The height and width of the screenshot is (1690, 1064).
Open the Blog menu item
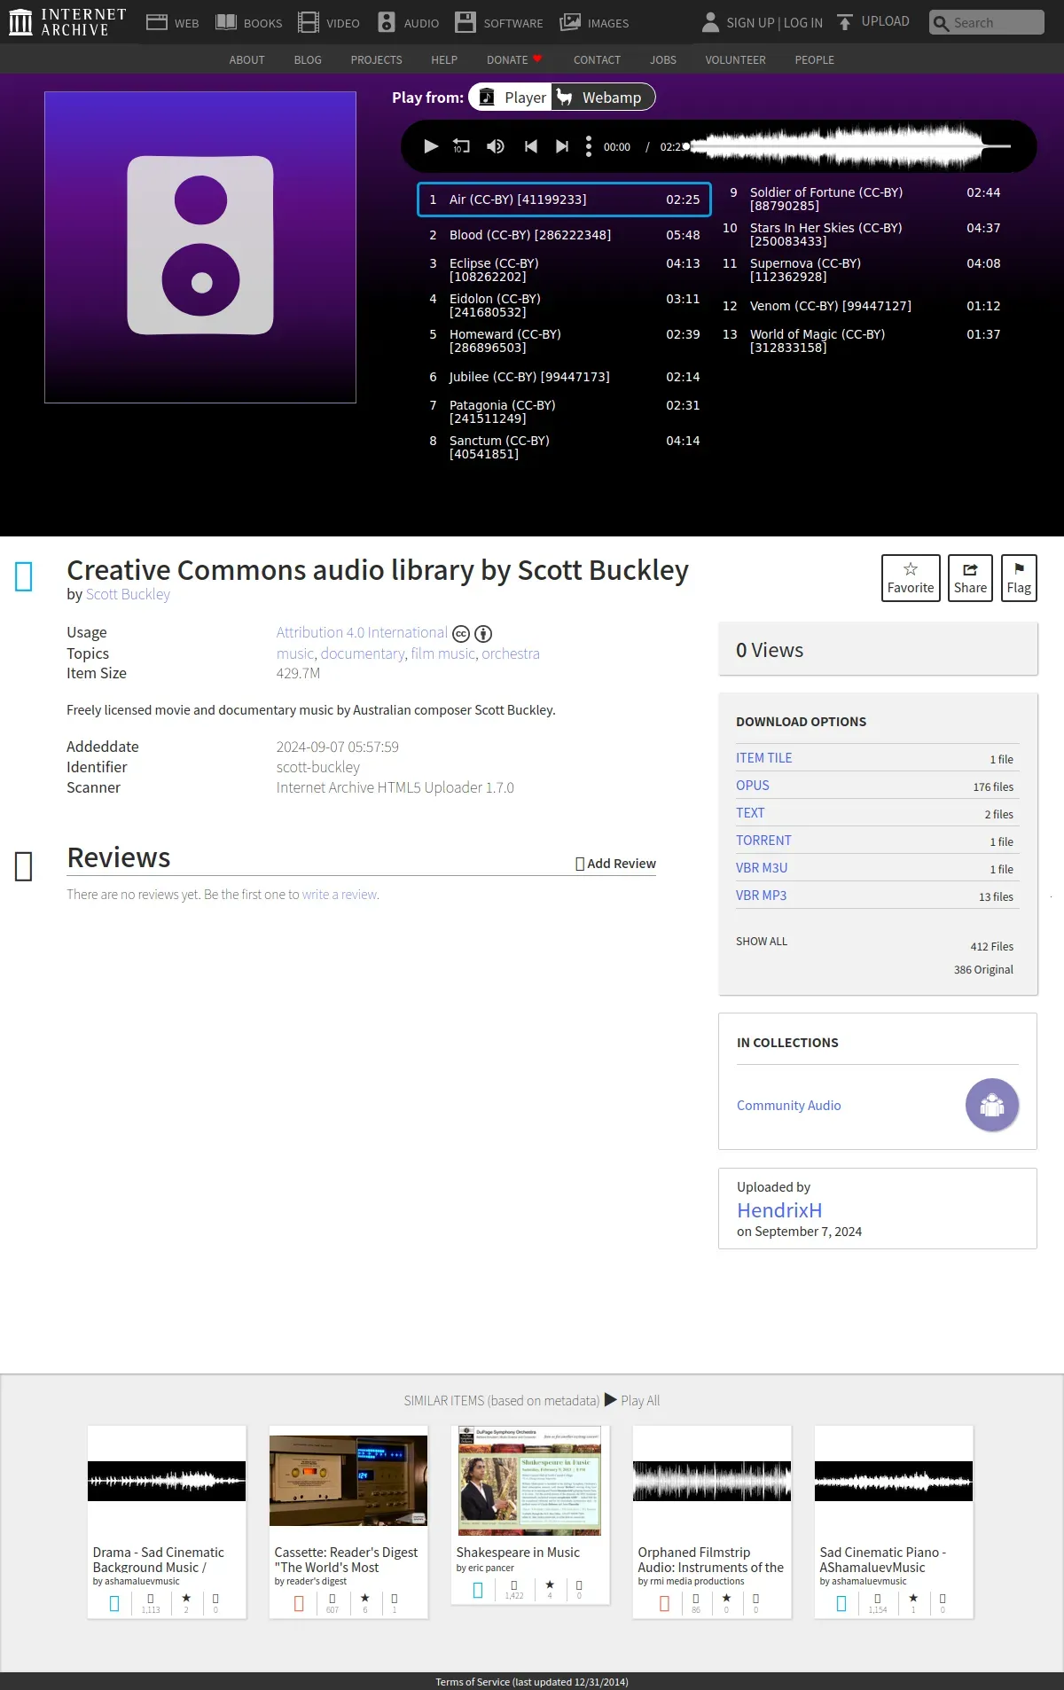pos(308,60)
